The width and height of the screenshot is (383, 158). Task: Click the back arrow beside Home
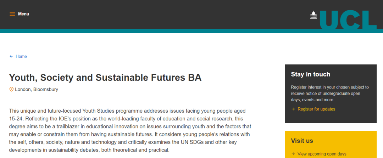[x=11, y=56]
